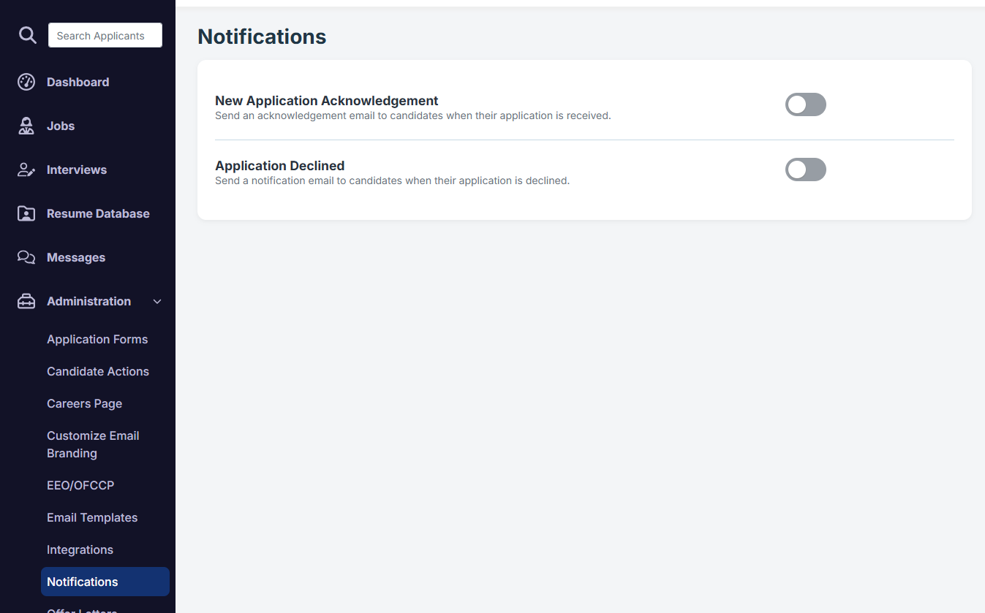Image resolution: width=985 pixels, height=613 pixels.
Task: Turn on Application Declined toggle
Action: 806,170
